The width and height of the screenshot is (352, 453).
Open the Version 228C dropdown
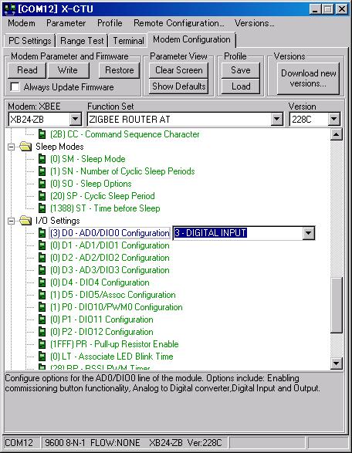[x=333, y=119]
